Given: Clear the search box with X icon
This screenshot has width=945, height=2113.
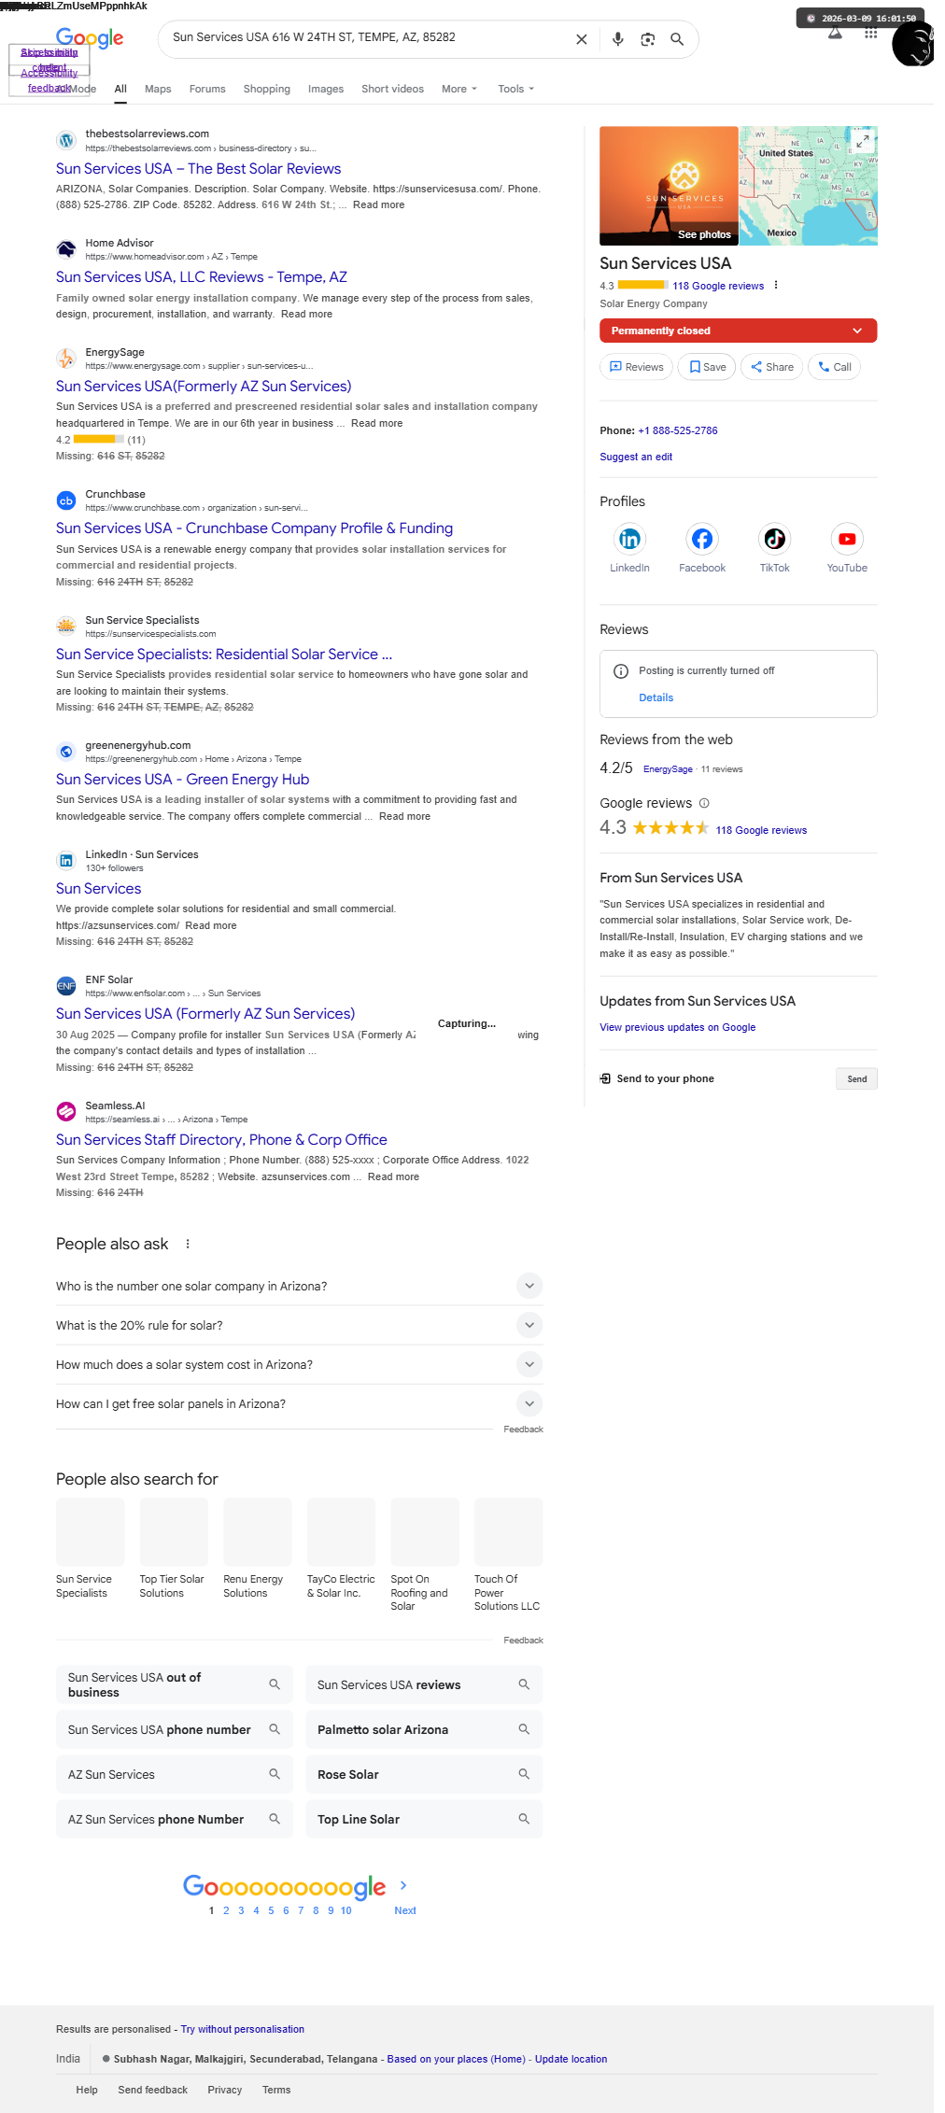Looking at the screenshot, I should coord(581,39).
